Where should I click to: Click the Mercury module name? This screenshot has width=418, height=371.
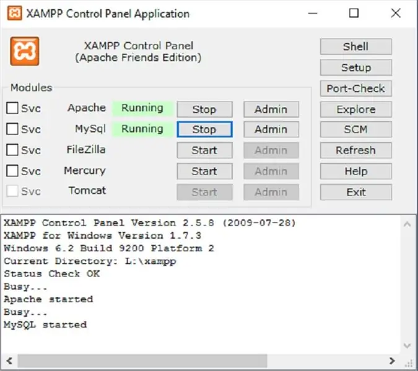pyautogui.click(x=85, y=171)
